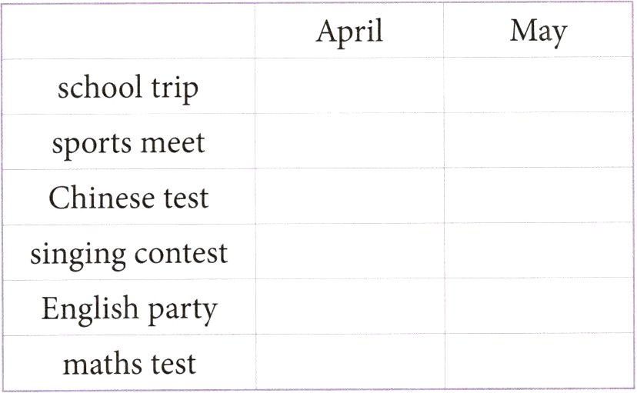The width and height of the screenshot is (637, 393).
Task: Select the May cell for maths test
Action: 539,361
